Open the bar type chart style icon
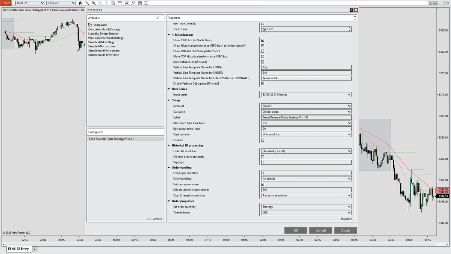 (80, 3)
